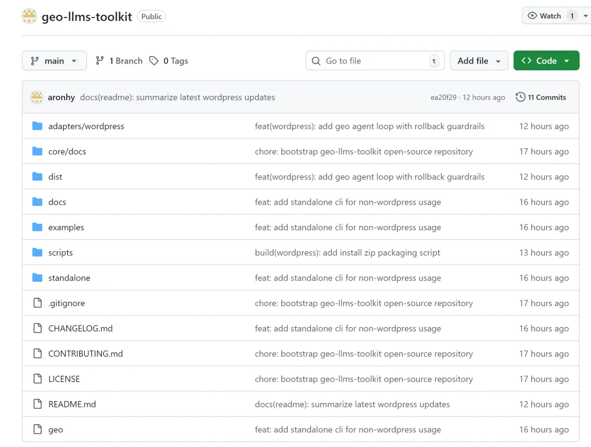Open the latest commit message link
This screenshot has width=591, height=447.
177,97
